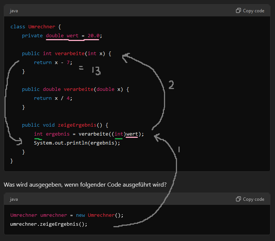Place cursor on "return x - 7;" line
Viewport: 275px width, 241px height.
[53, 63]
